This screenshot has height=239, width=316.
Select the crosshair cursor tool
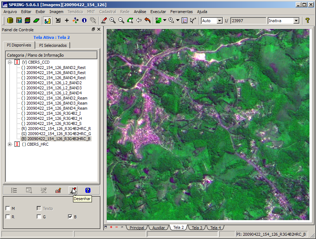[66, 21]
